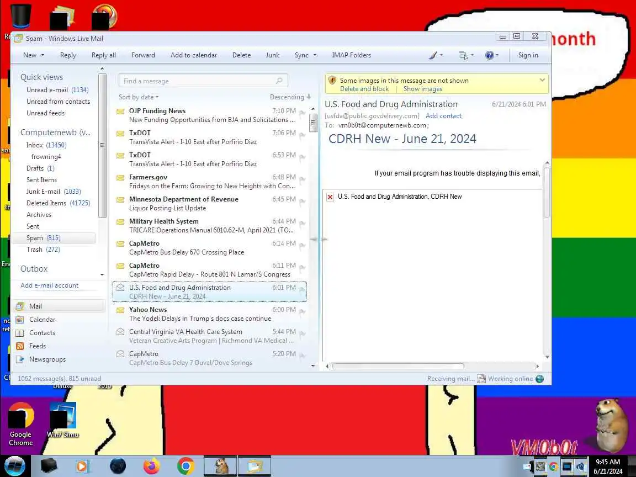Image resolution: width=636 pixels, height=477 pixels.
Task: Flag the TxDOT 7:06 PM message
Action: click(302, 135)
